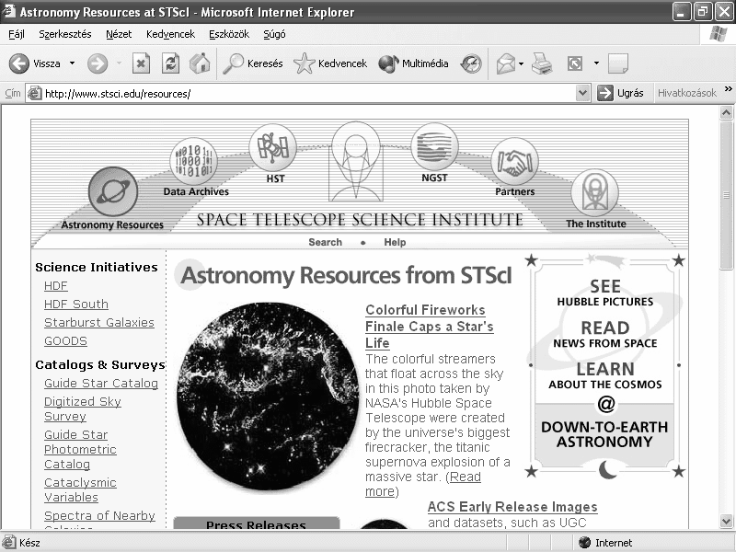Click the Search link under banner

(x=326, y=242)
